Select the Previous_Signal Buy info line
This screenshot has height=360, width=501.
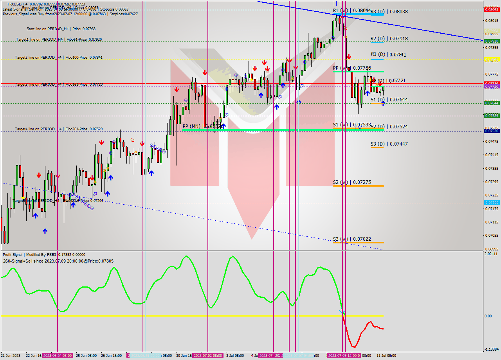pos(70,14)
